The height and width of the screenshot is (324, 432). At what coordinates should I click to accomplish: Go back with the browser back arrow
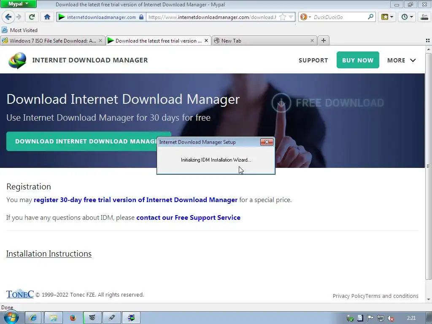pos(8,17)
